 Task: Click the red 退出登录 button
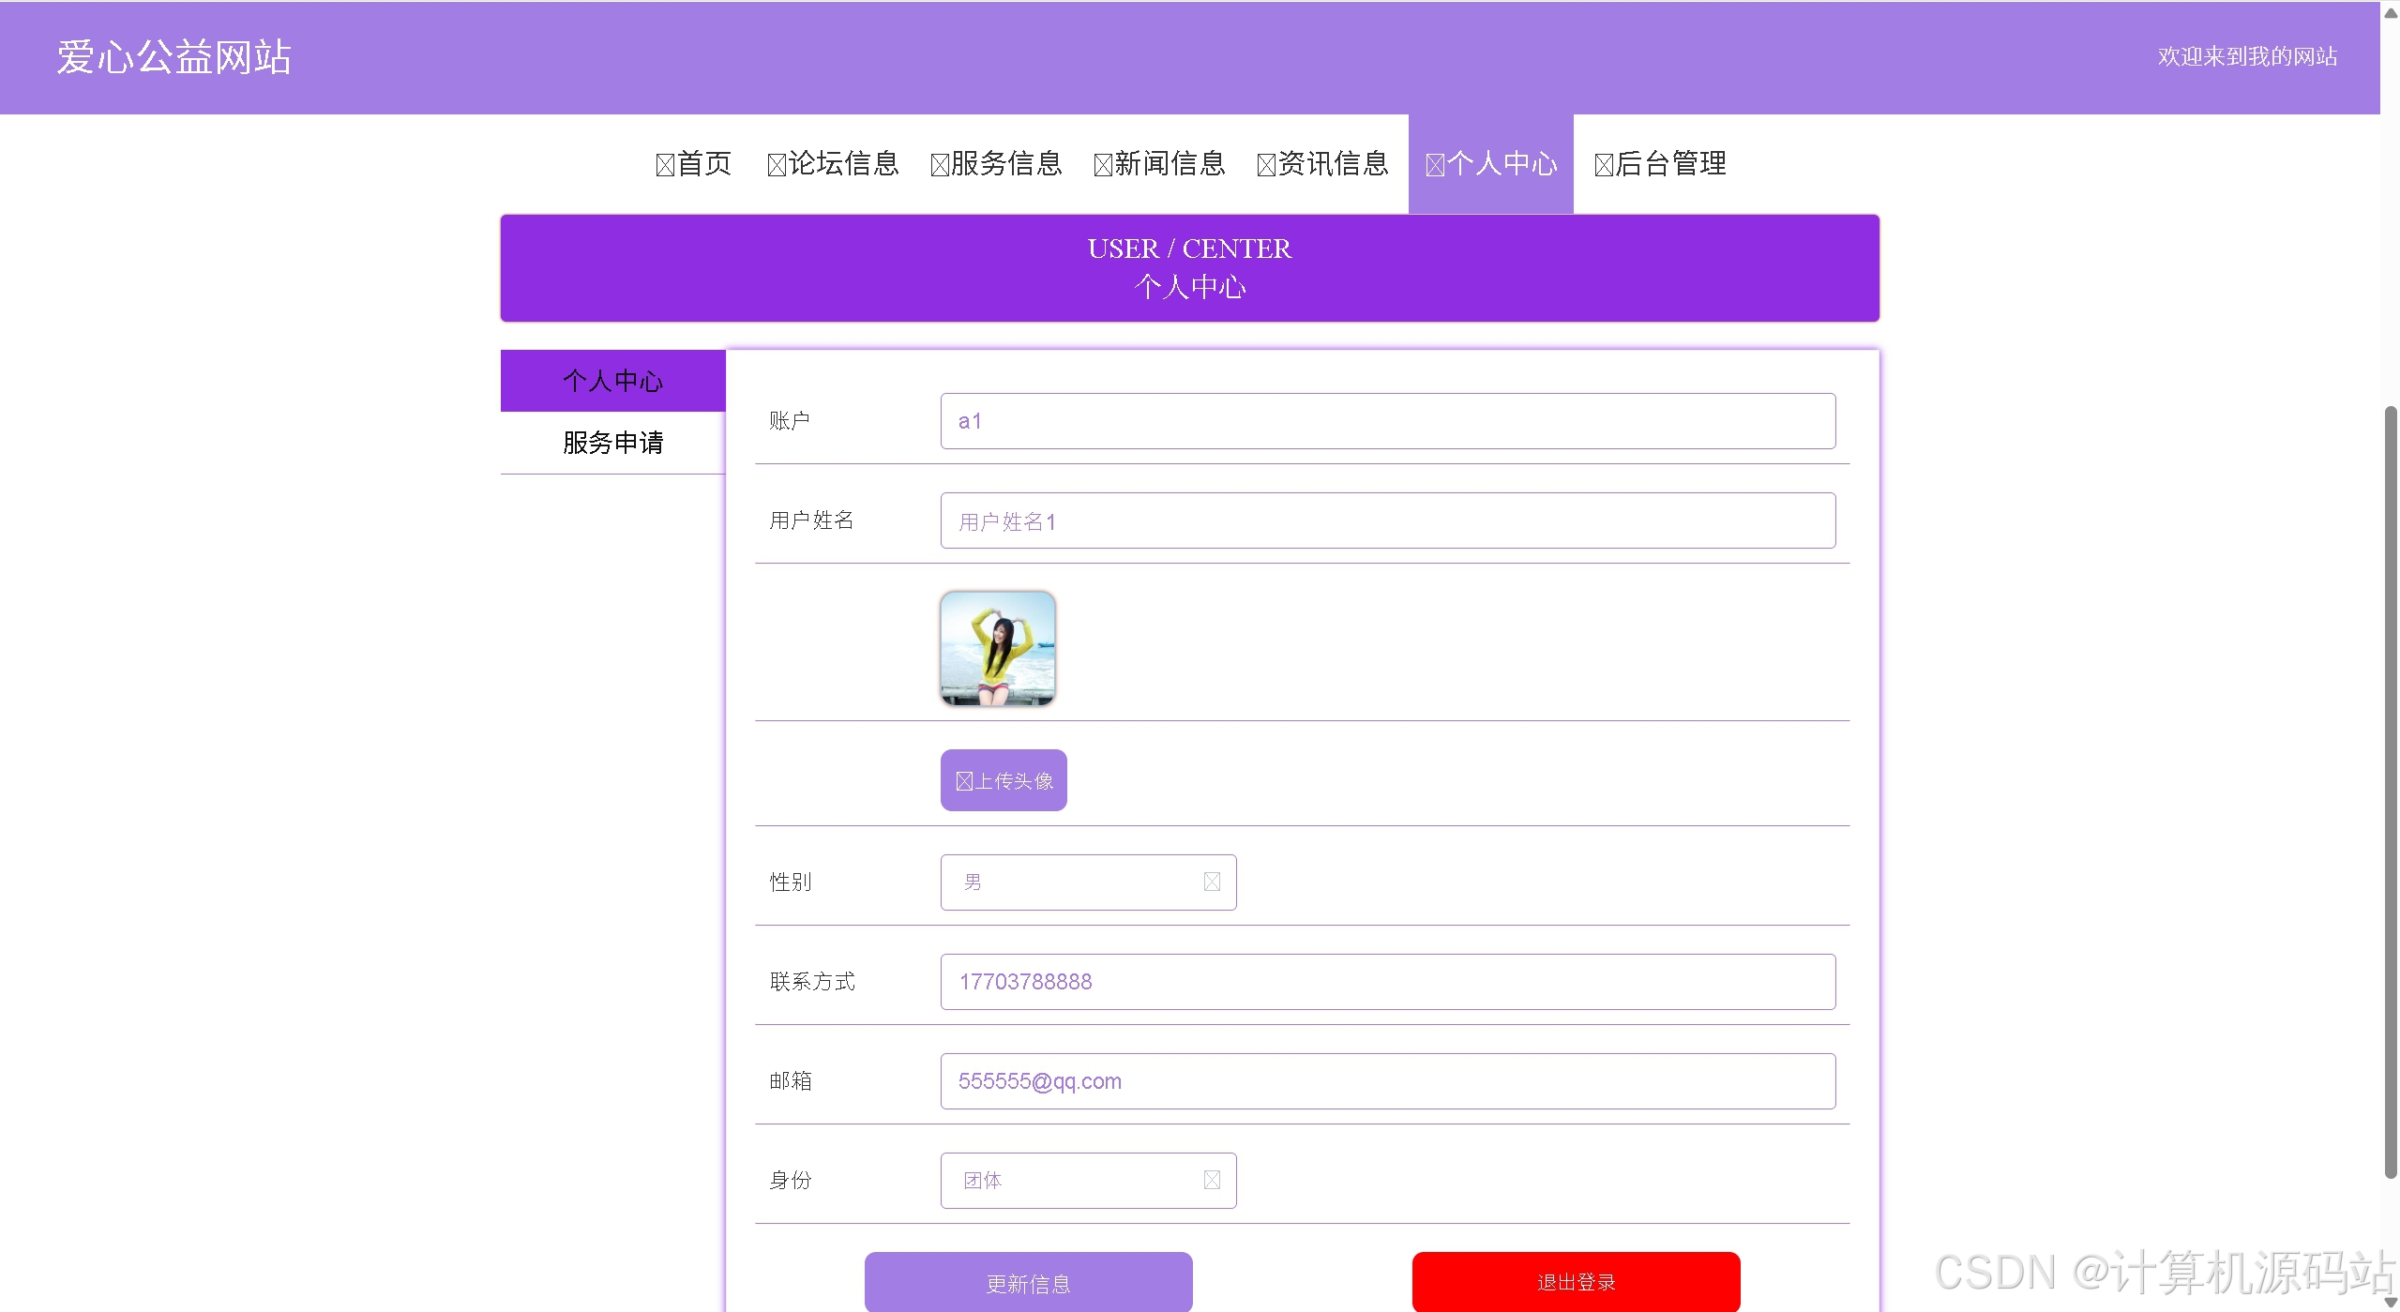(x=1576, y=1281)
